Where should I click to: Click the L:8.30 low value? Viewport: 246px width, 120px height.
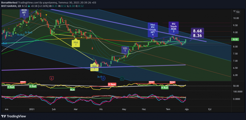pos(71,6)
